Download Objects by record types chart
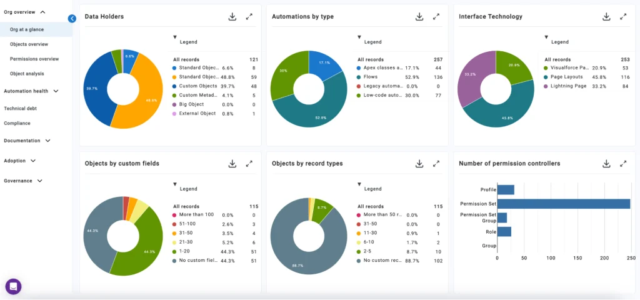This screenshot has height=300, width=640. (419, 164)
